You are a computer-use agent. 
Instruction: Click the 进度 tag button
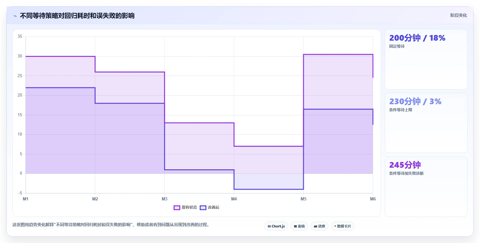pos(319,226)
